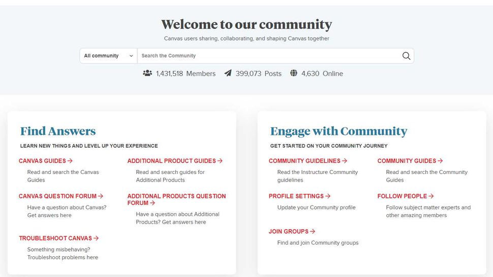Click the magnifying glass search icon

point(406,56)
